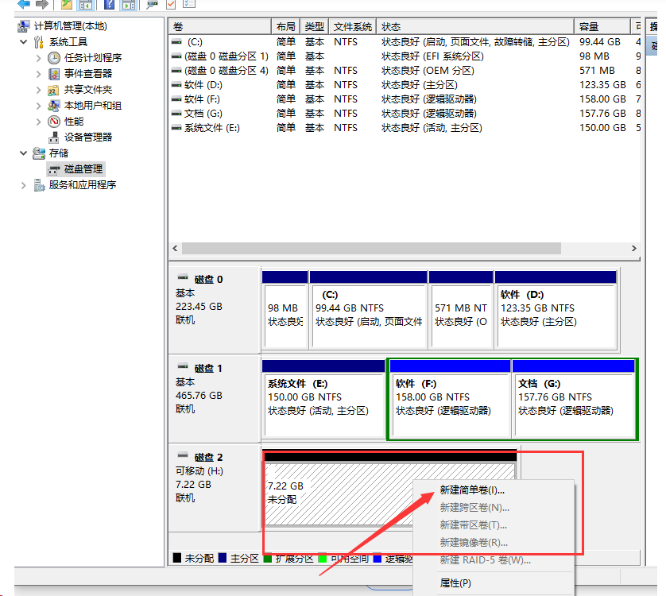This screenshot has width=666, height=596.
Task: Collapse the 存储 tree node
Action: click(x=24, y=153)
